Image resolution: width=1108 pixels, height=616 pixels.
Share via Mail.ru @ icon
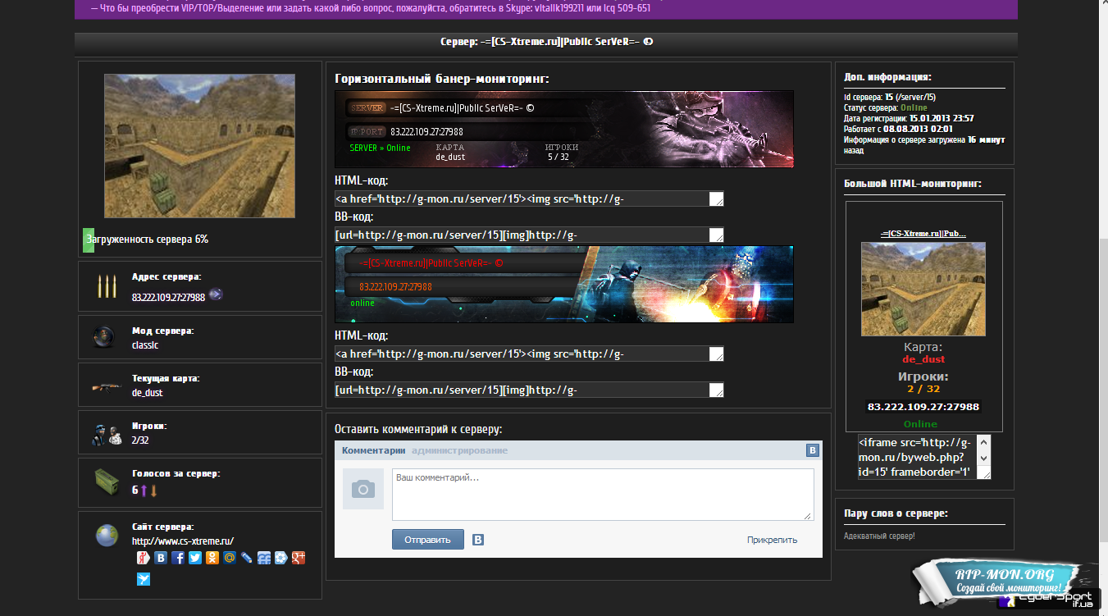(230, 558)
